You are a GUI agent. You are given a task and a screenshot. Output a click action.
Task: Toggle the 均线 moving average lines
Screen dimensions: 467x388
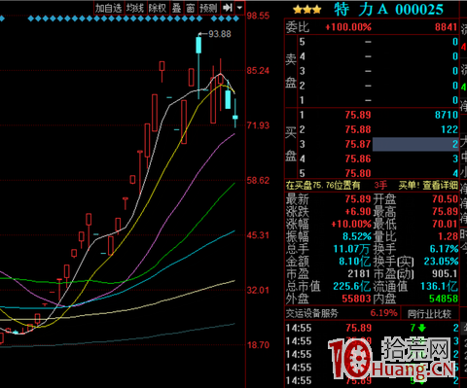pyautogui.click(x=135, y=8)
